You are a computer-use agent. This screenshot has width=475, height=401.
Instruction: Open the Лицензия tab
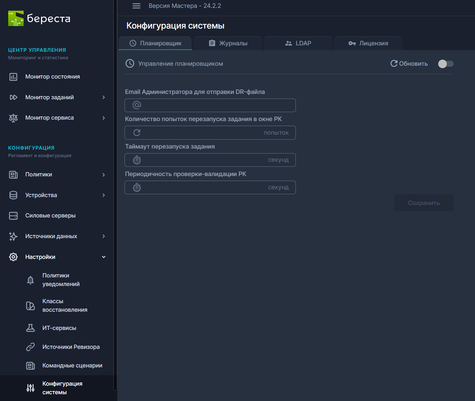click(x=368, y=43)
